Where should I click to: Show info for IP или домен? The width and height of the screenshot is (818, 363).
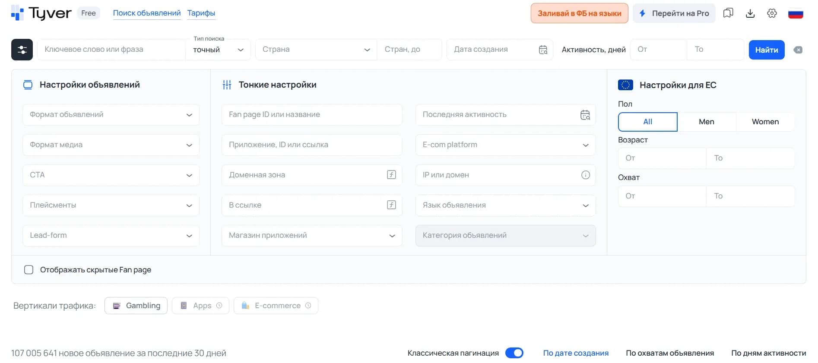(586, 175)
